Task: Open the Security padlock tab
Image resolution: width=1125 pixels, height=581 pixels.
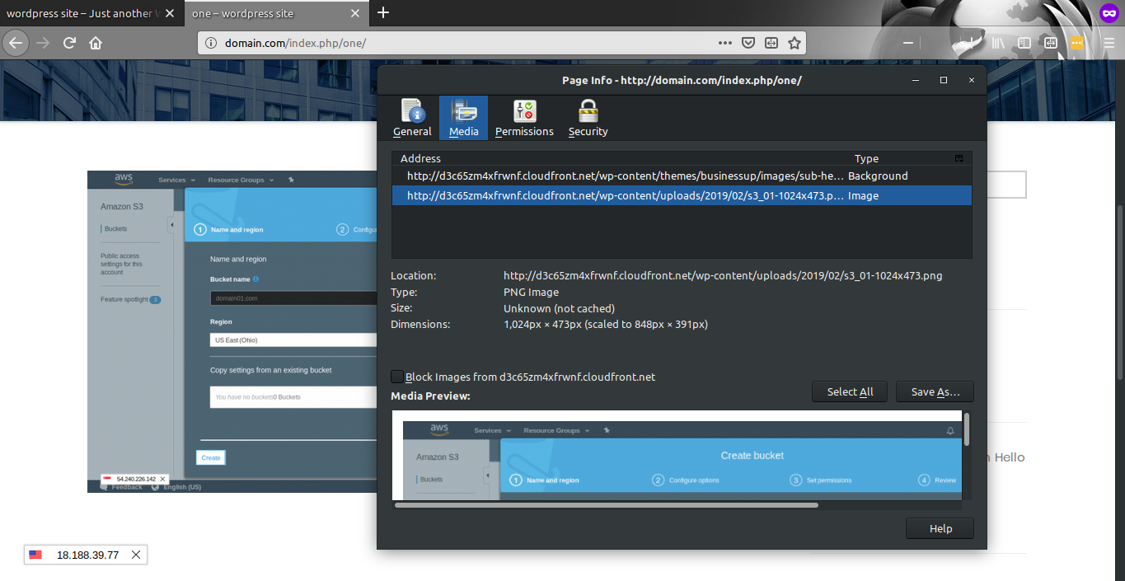Action: (x=588, y=118)
